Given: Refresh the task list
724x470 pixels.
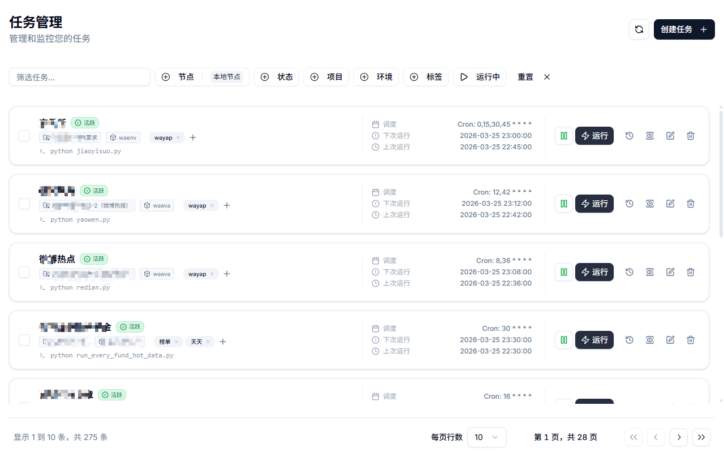Looking at the screenshot, I should point(639,29).
